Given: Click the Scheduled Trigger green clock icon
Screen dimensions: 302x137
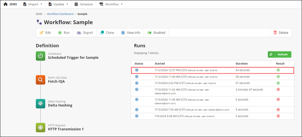Looking at the screenshot, I should (40, 56).
